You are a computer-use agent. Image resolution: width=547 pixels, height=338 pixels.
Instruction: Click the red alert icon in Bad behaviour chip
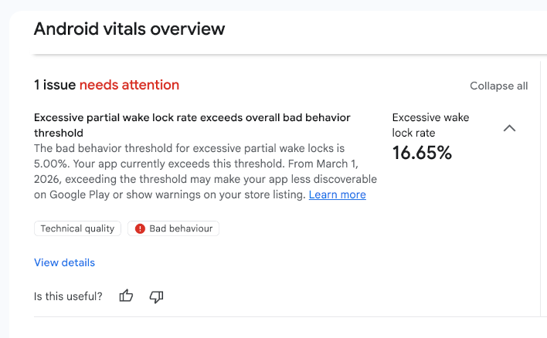(x=140, y=228)
